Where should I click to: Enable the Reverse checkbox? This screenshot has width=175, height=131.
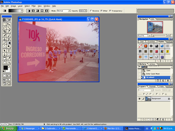(x=91, y=11)
